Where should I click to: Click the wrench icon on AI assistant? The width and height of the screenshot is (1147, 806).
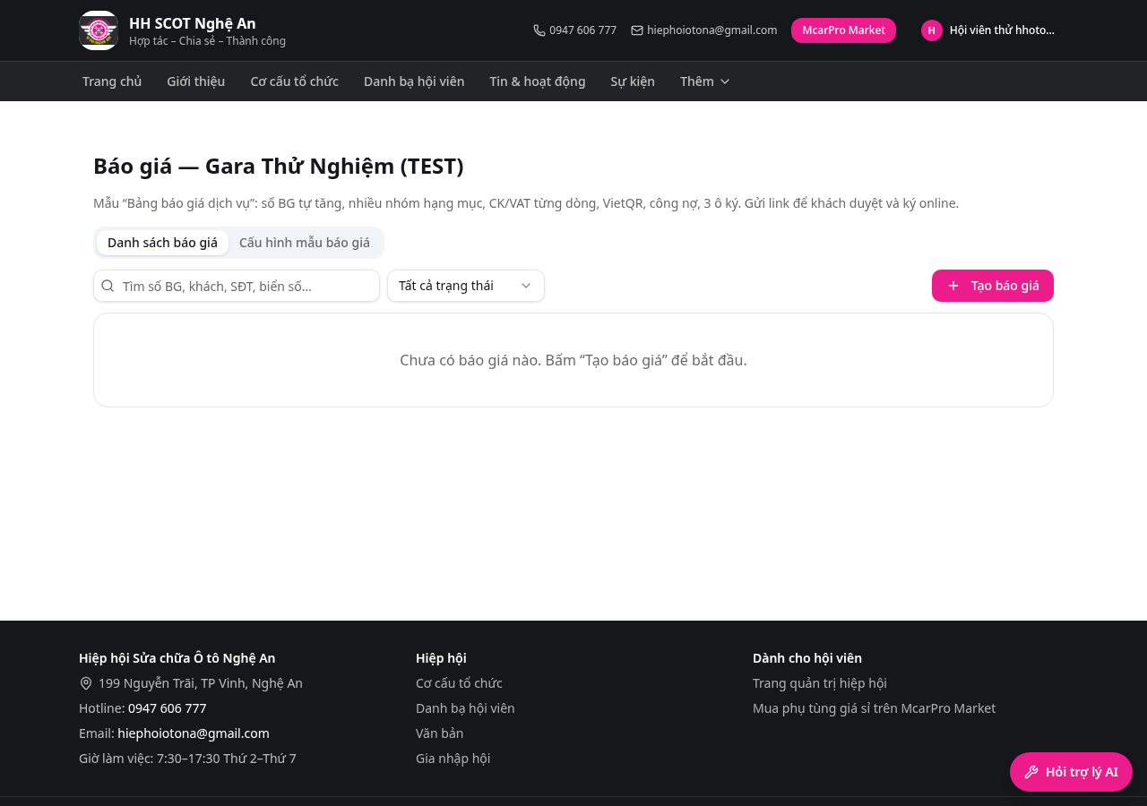tap(1031, 772)
